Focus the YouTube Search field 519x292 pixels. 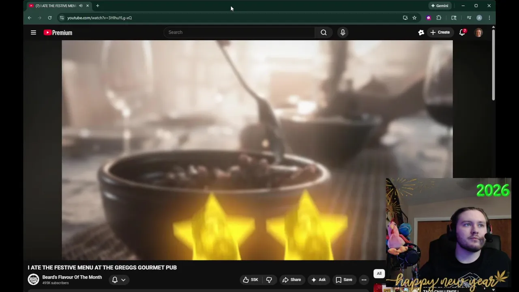(x=239, y=32)
